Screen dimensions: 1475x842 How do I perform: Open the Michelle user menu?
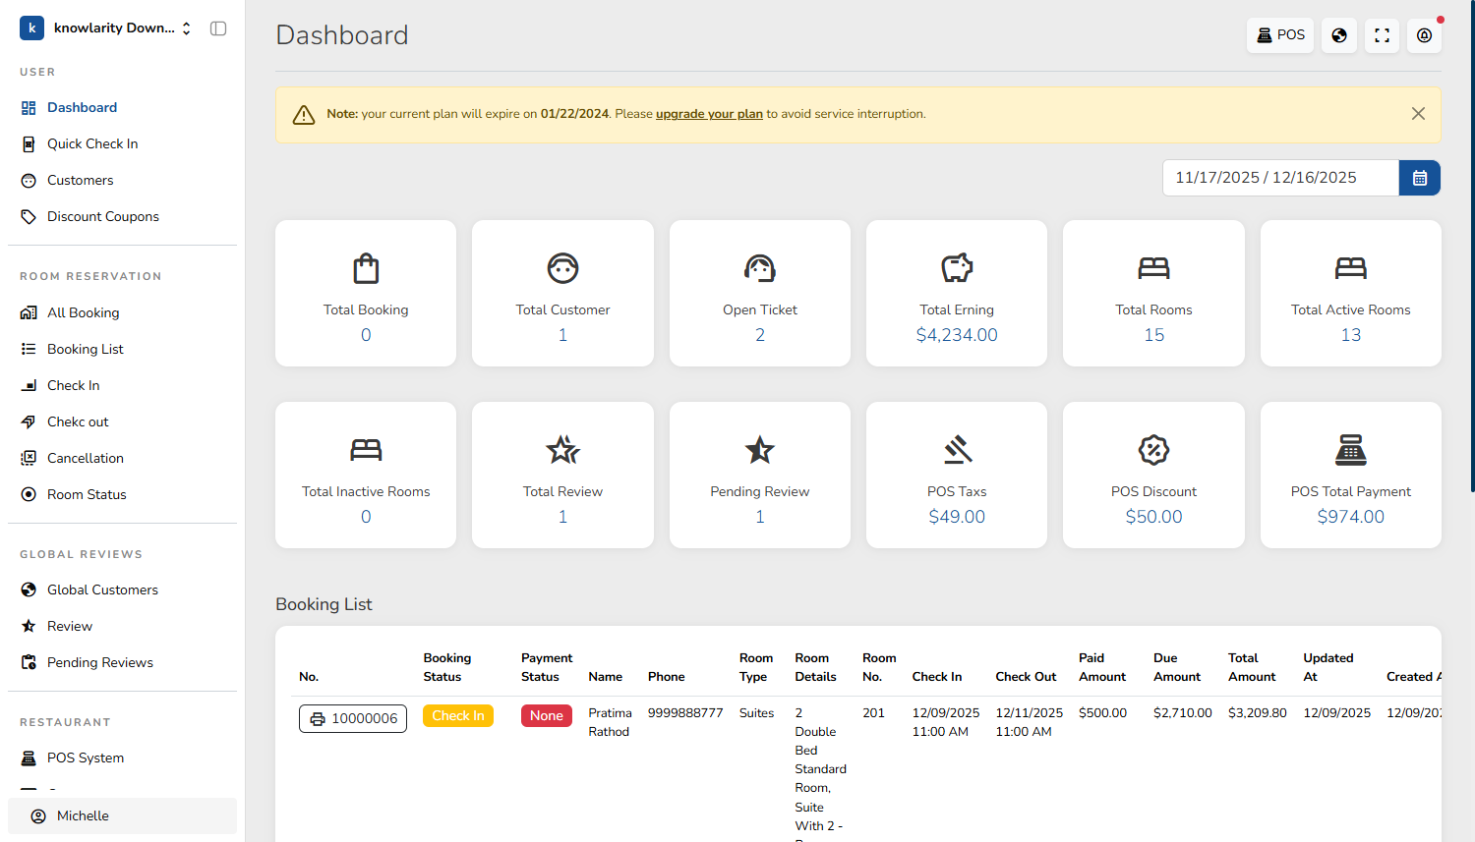pos(122,815)
